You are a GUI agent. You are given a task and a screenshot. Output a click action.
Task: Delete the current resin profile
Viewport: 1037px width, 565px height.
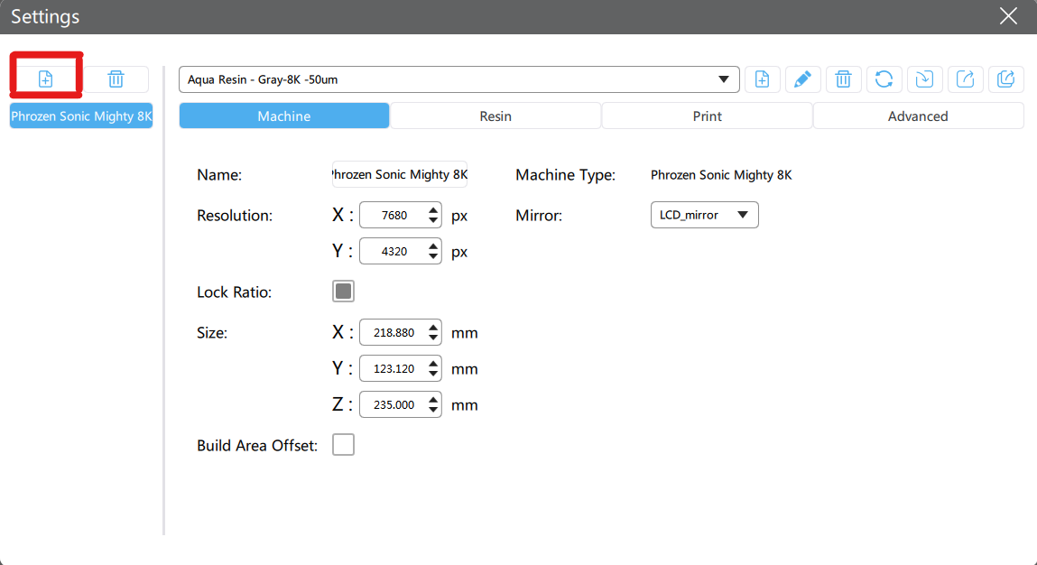[843, 79]
